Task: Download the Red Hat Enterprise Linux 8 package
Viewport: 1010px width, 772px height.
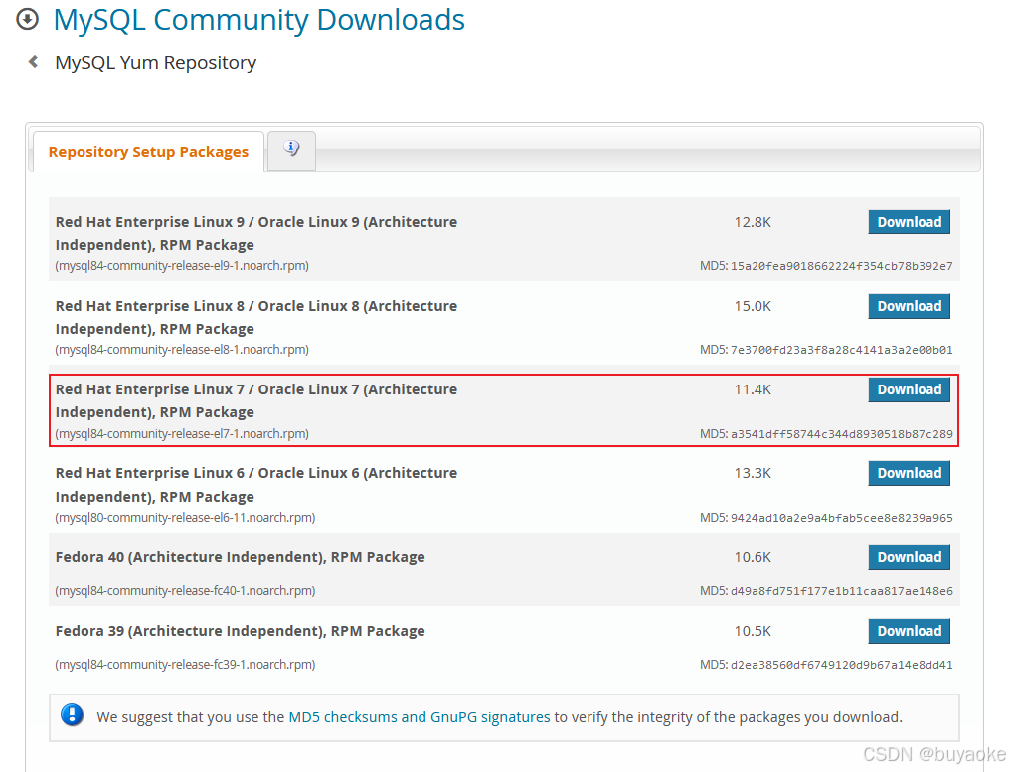Action: pos(908,306)
